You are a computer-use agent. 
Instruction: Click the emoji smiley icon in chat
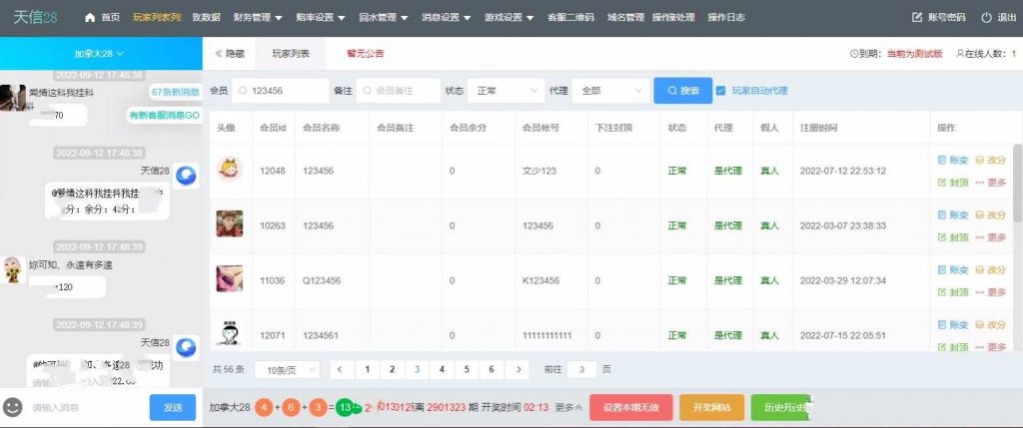click(13, 407)
